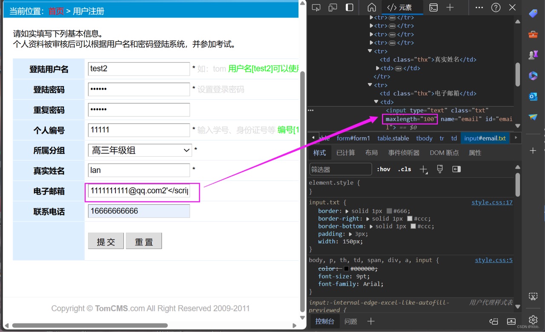Open the 属性 properties tab
The width and height of the screenshot is (545, 332).
coord(475,153)
